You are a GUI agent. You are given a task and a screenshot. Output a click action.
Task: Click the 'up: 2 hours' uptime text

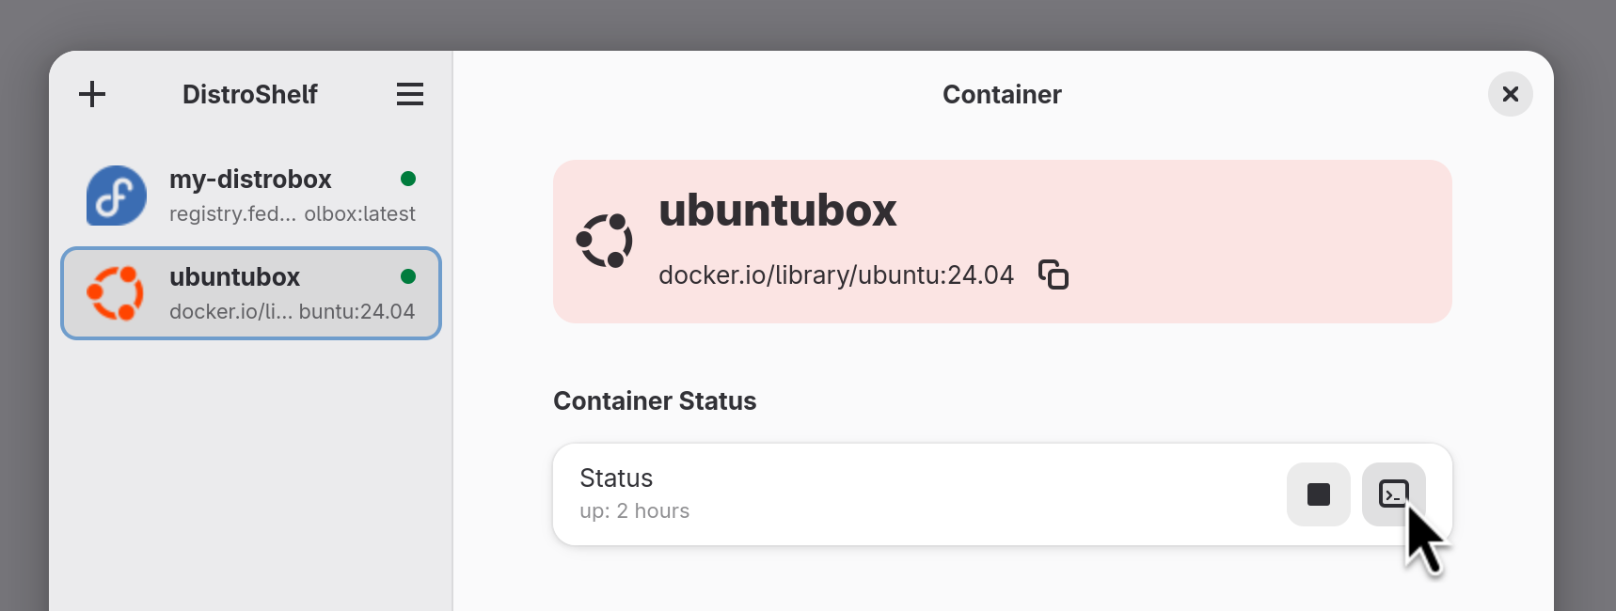click(634, 511)
